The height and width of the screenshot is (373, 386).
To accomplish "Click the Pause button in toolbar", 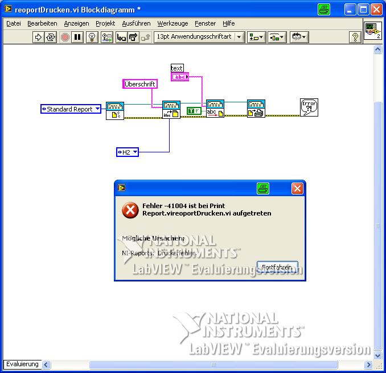I will point(77,38).
